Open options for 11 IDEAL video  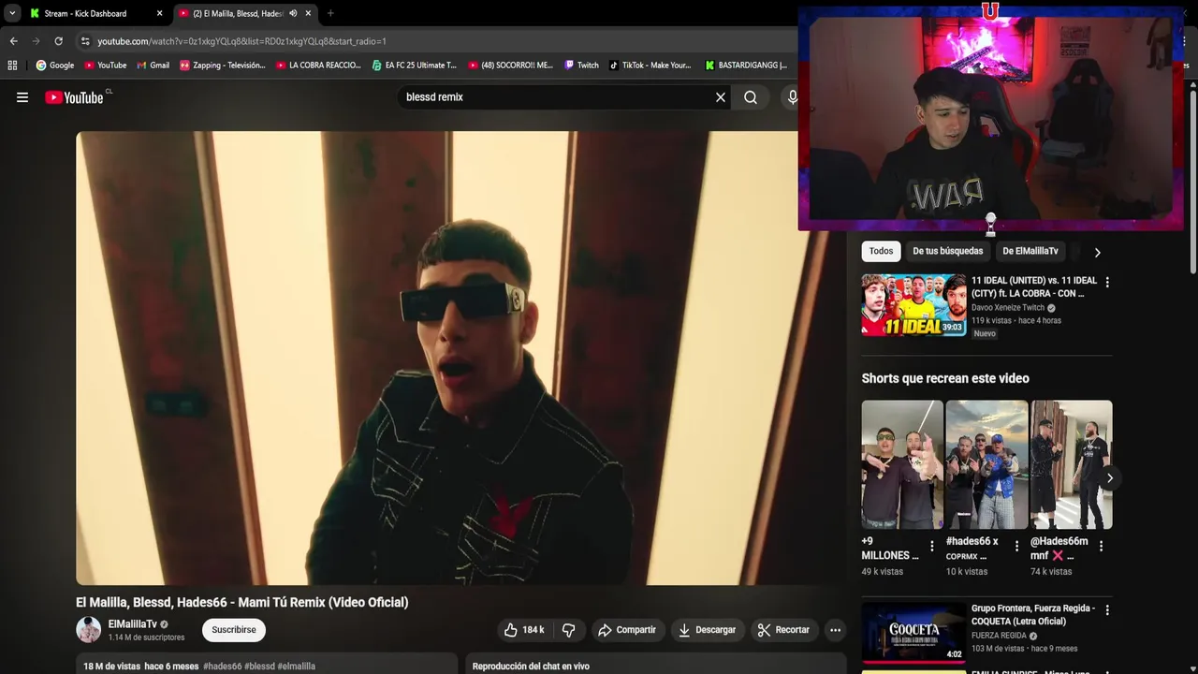(1107, 282)
